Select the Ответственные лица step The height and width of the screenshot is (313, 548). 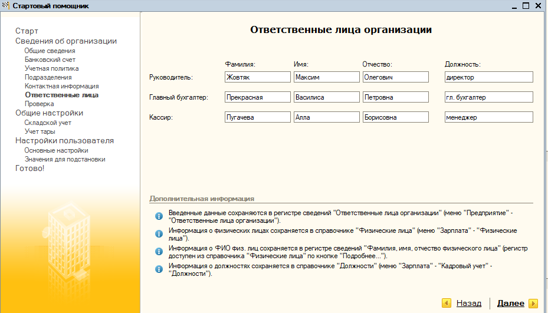(61, 95)
